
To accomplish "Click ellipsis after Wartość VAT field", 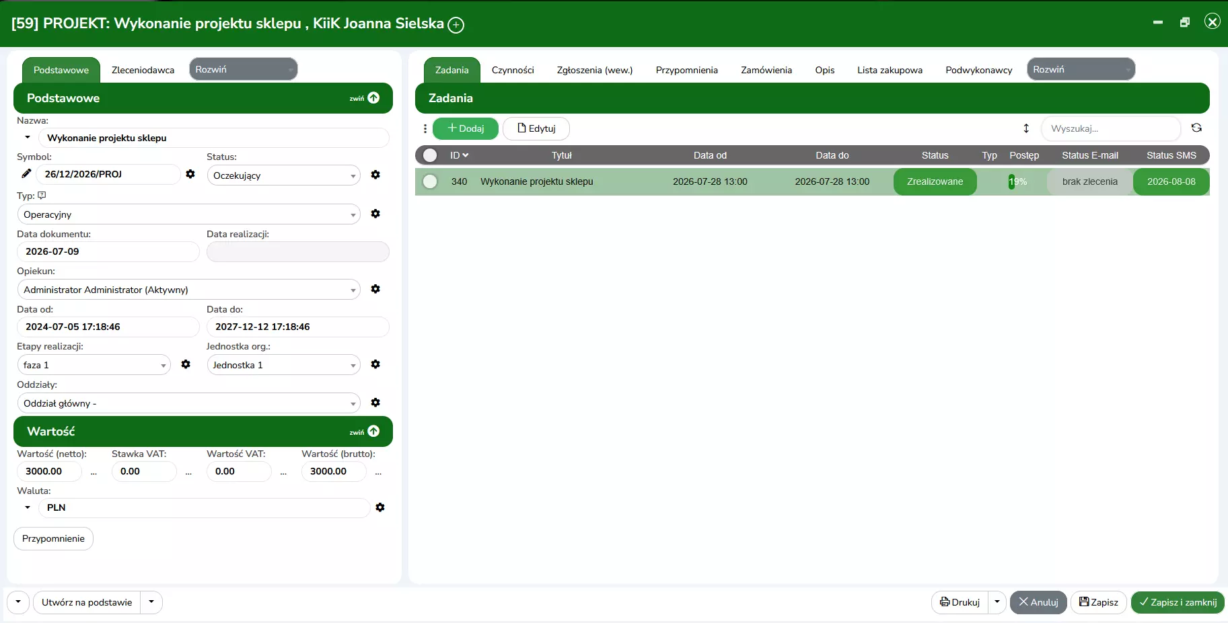I will [x=283, y=472].
